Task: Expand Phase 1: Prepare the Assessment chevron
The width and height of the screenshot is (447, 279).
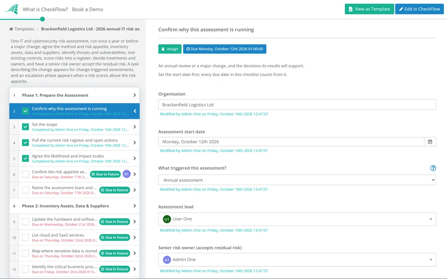Action: tap(135, 95)
